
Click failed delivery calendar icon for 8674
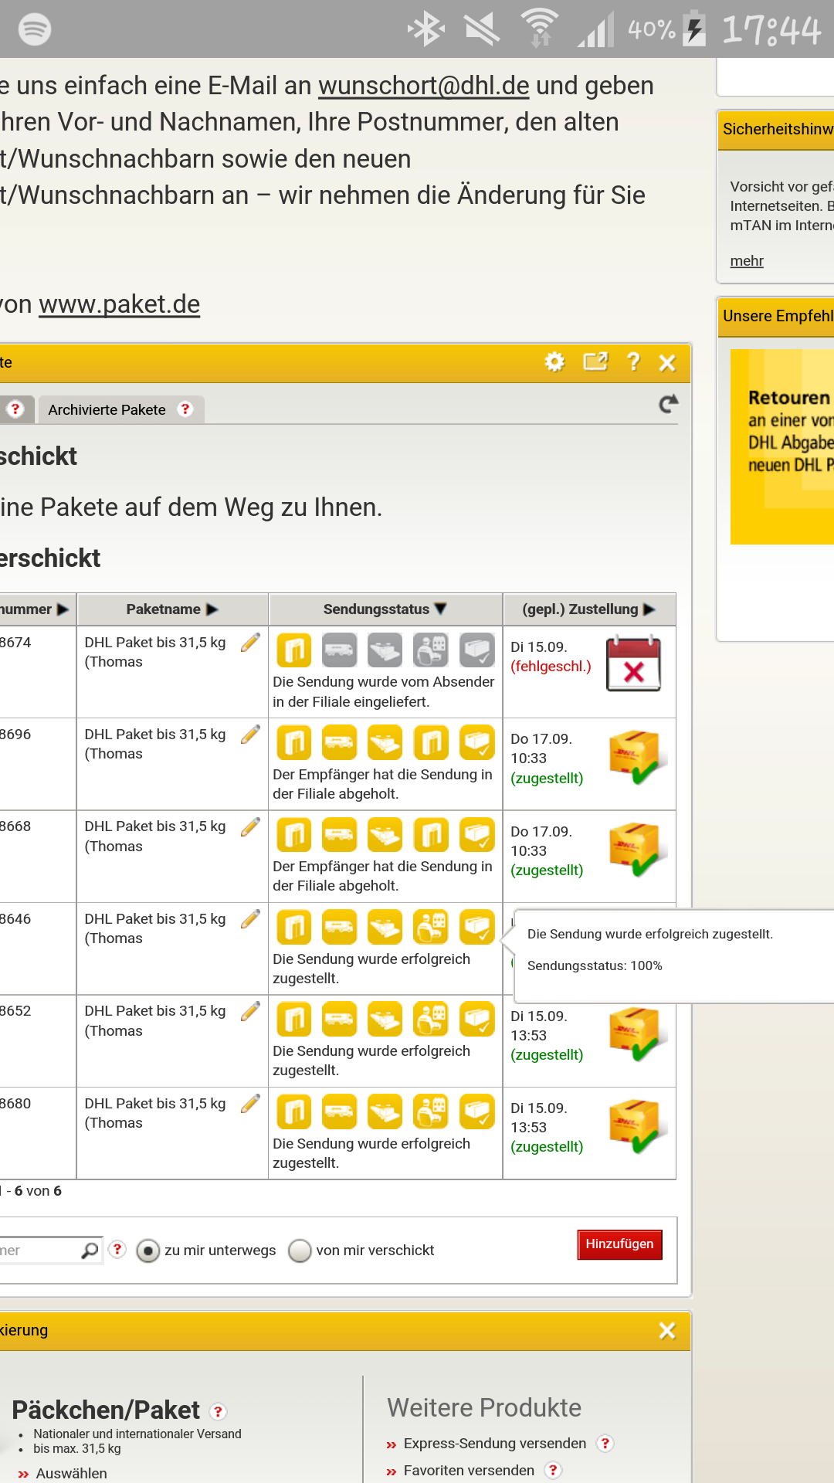pos(633,663)
